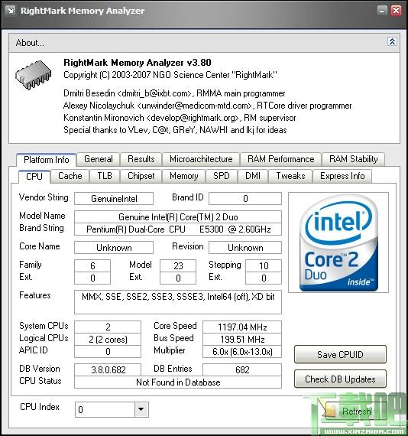Click the Intel Core 2 Duo logo
The image size is (408, 436).
[x=338, y=242]
